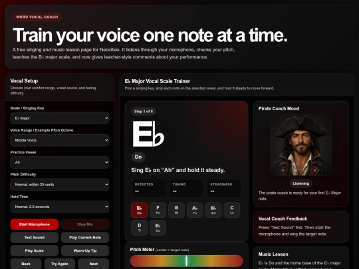Click the E♭ Major Vocal Scale Trainer heading
Screen dimensions: 359x269
pos(158,81)
